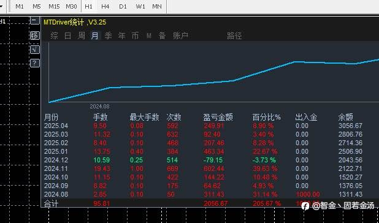This screenshot has width=379, height=223.
Task: Set chart to W1 weekly timeframe
Action: click(x=140, y=7)
